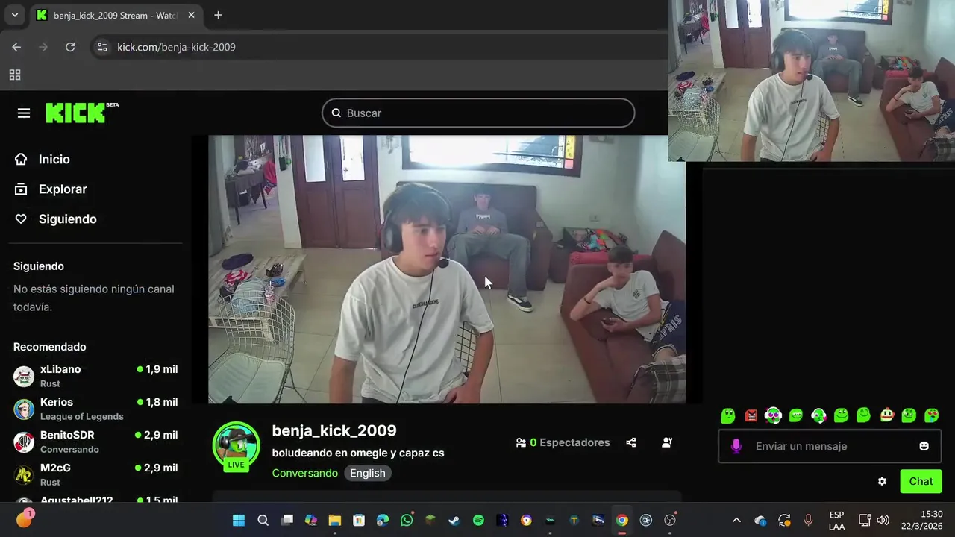Click the Espectadores viewer count

[563, 442]
